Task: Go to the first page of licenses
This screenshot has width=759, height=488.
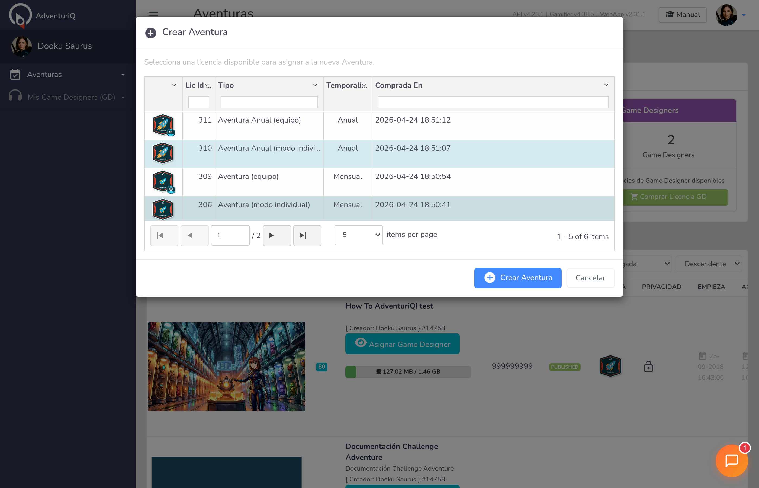Action: tap(164, 235)
